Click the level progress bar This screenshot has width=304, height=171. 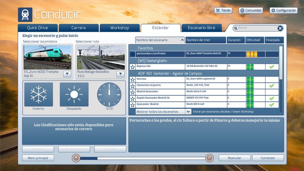tap(143, 158)
